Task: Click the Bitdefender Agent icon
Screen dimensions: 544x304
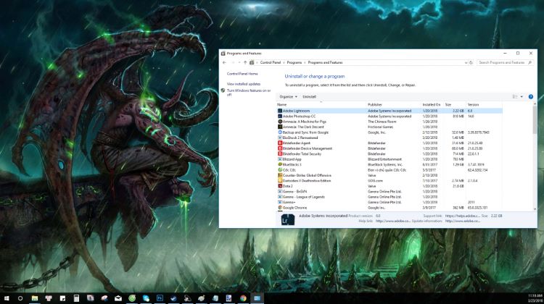Action: 280,143
